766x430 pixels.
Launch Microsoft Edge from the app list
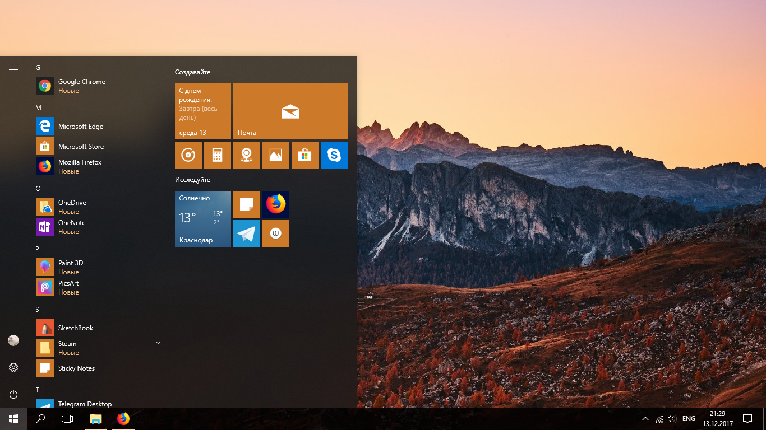tap(99, 127)
